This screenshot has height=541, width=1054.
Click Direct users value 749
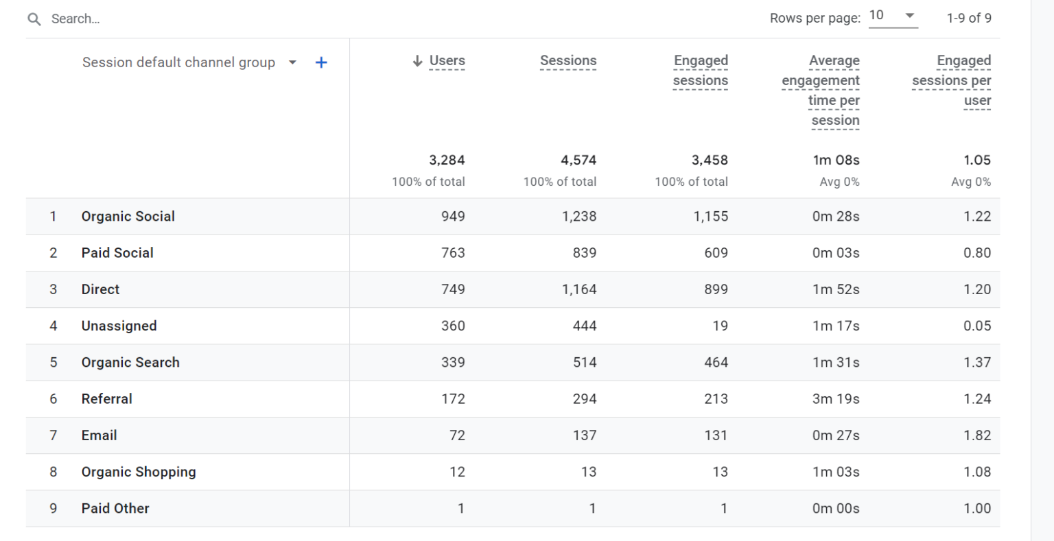pos(453,289)
